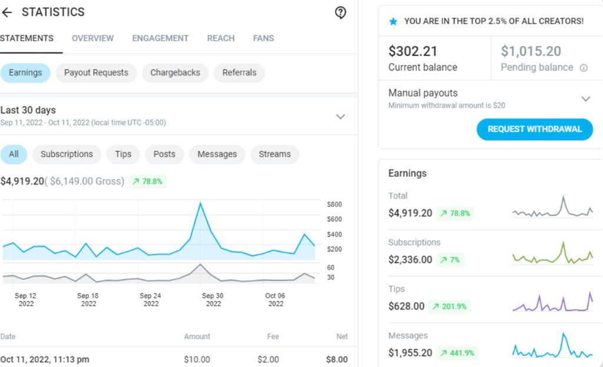Open the Fans tab

[263, 38]
